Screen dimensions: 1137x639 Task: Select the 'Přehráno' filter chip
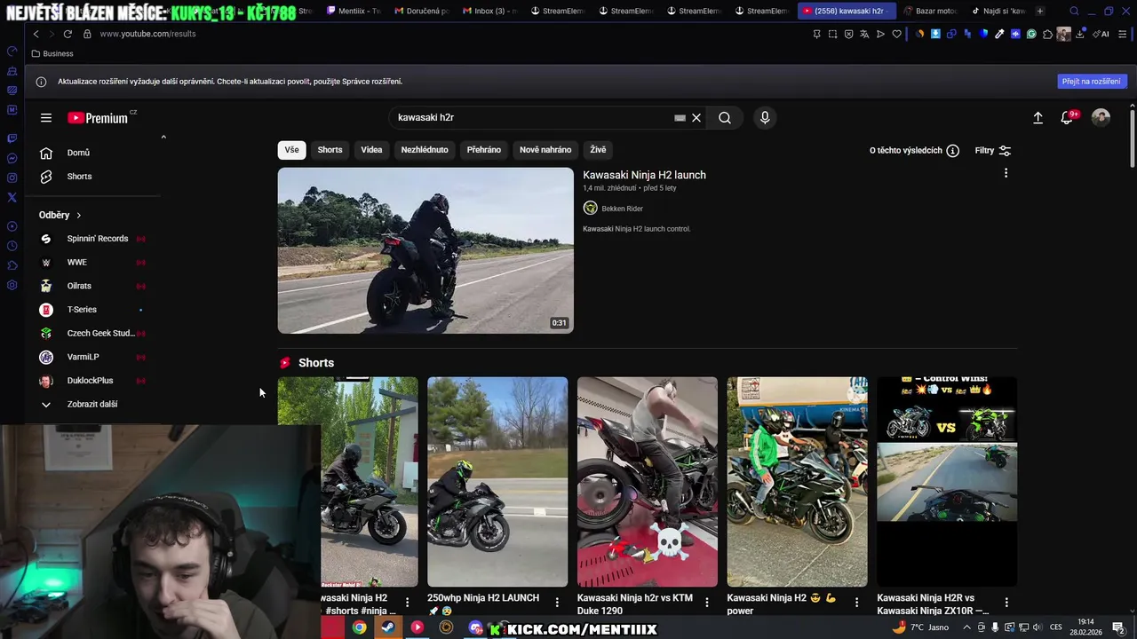point(484,150)
